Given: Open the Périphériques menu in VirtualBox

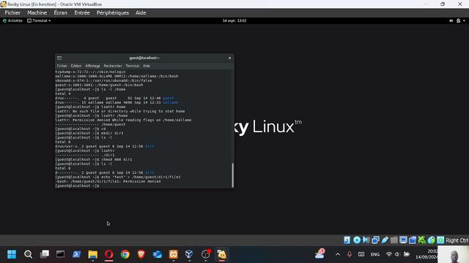Looking at the screenshot, I should (x=113, y=13).
